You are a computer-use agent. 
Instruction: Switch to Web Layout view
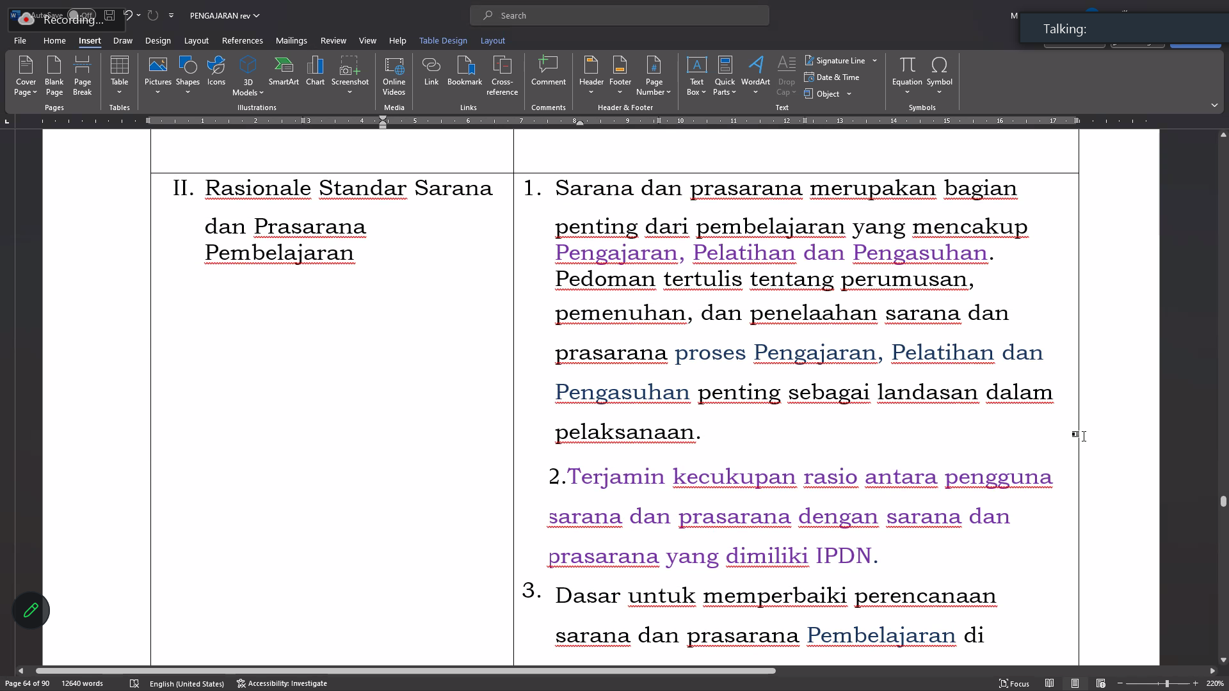point(1101,683)
